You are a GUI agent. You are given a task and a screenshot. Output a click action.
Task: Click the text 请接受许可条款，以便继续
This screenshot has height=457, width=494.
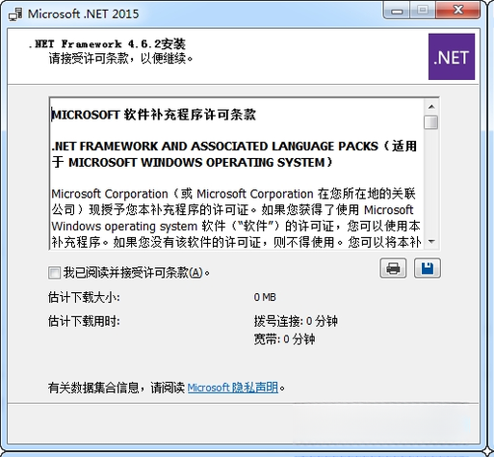pos(120,59)
